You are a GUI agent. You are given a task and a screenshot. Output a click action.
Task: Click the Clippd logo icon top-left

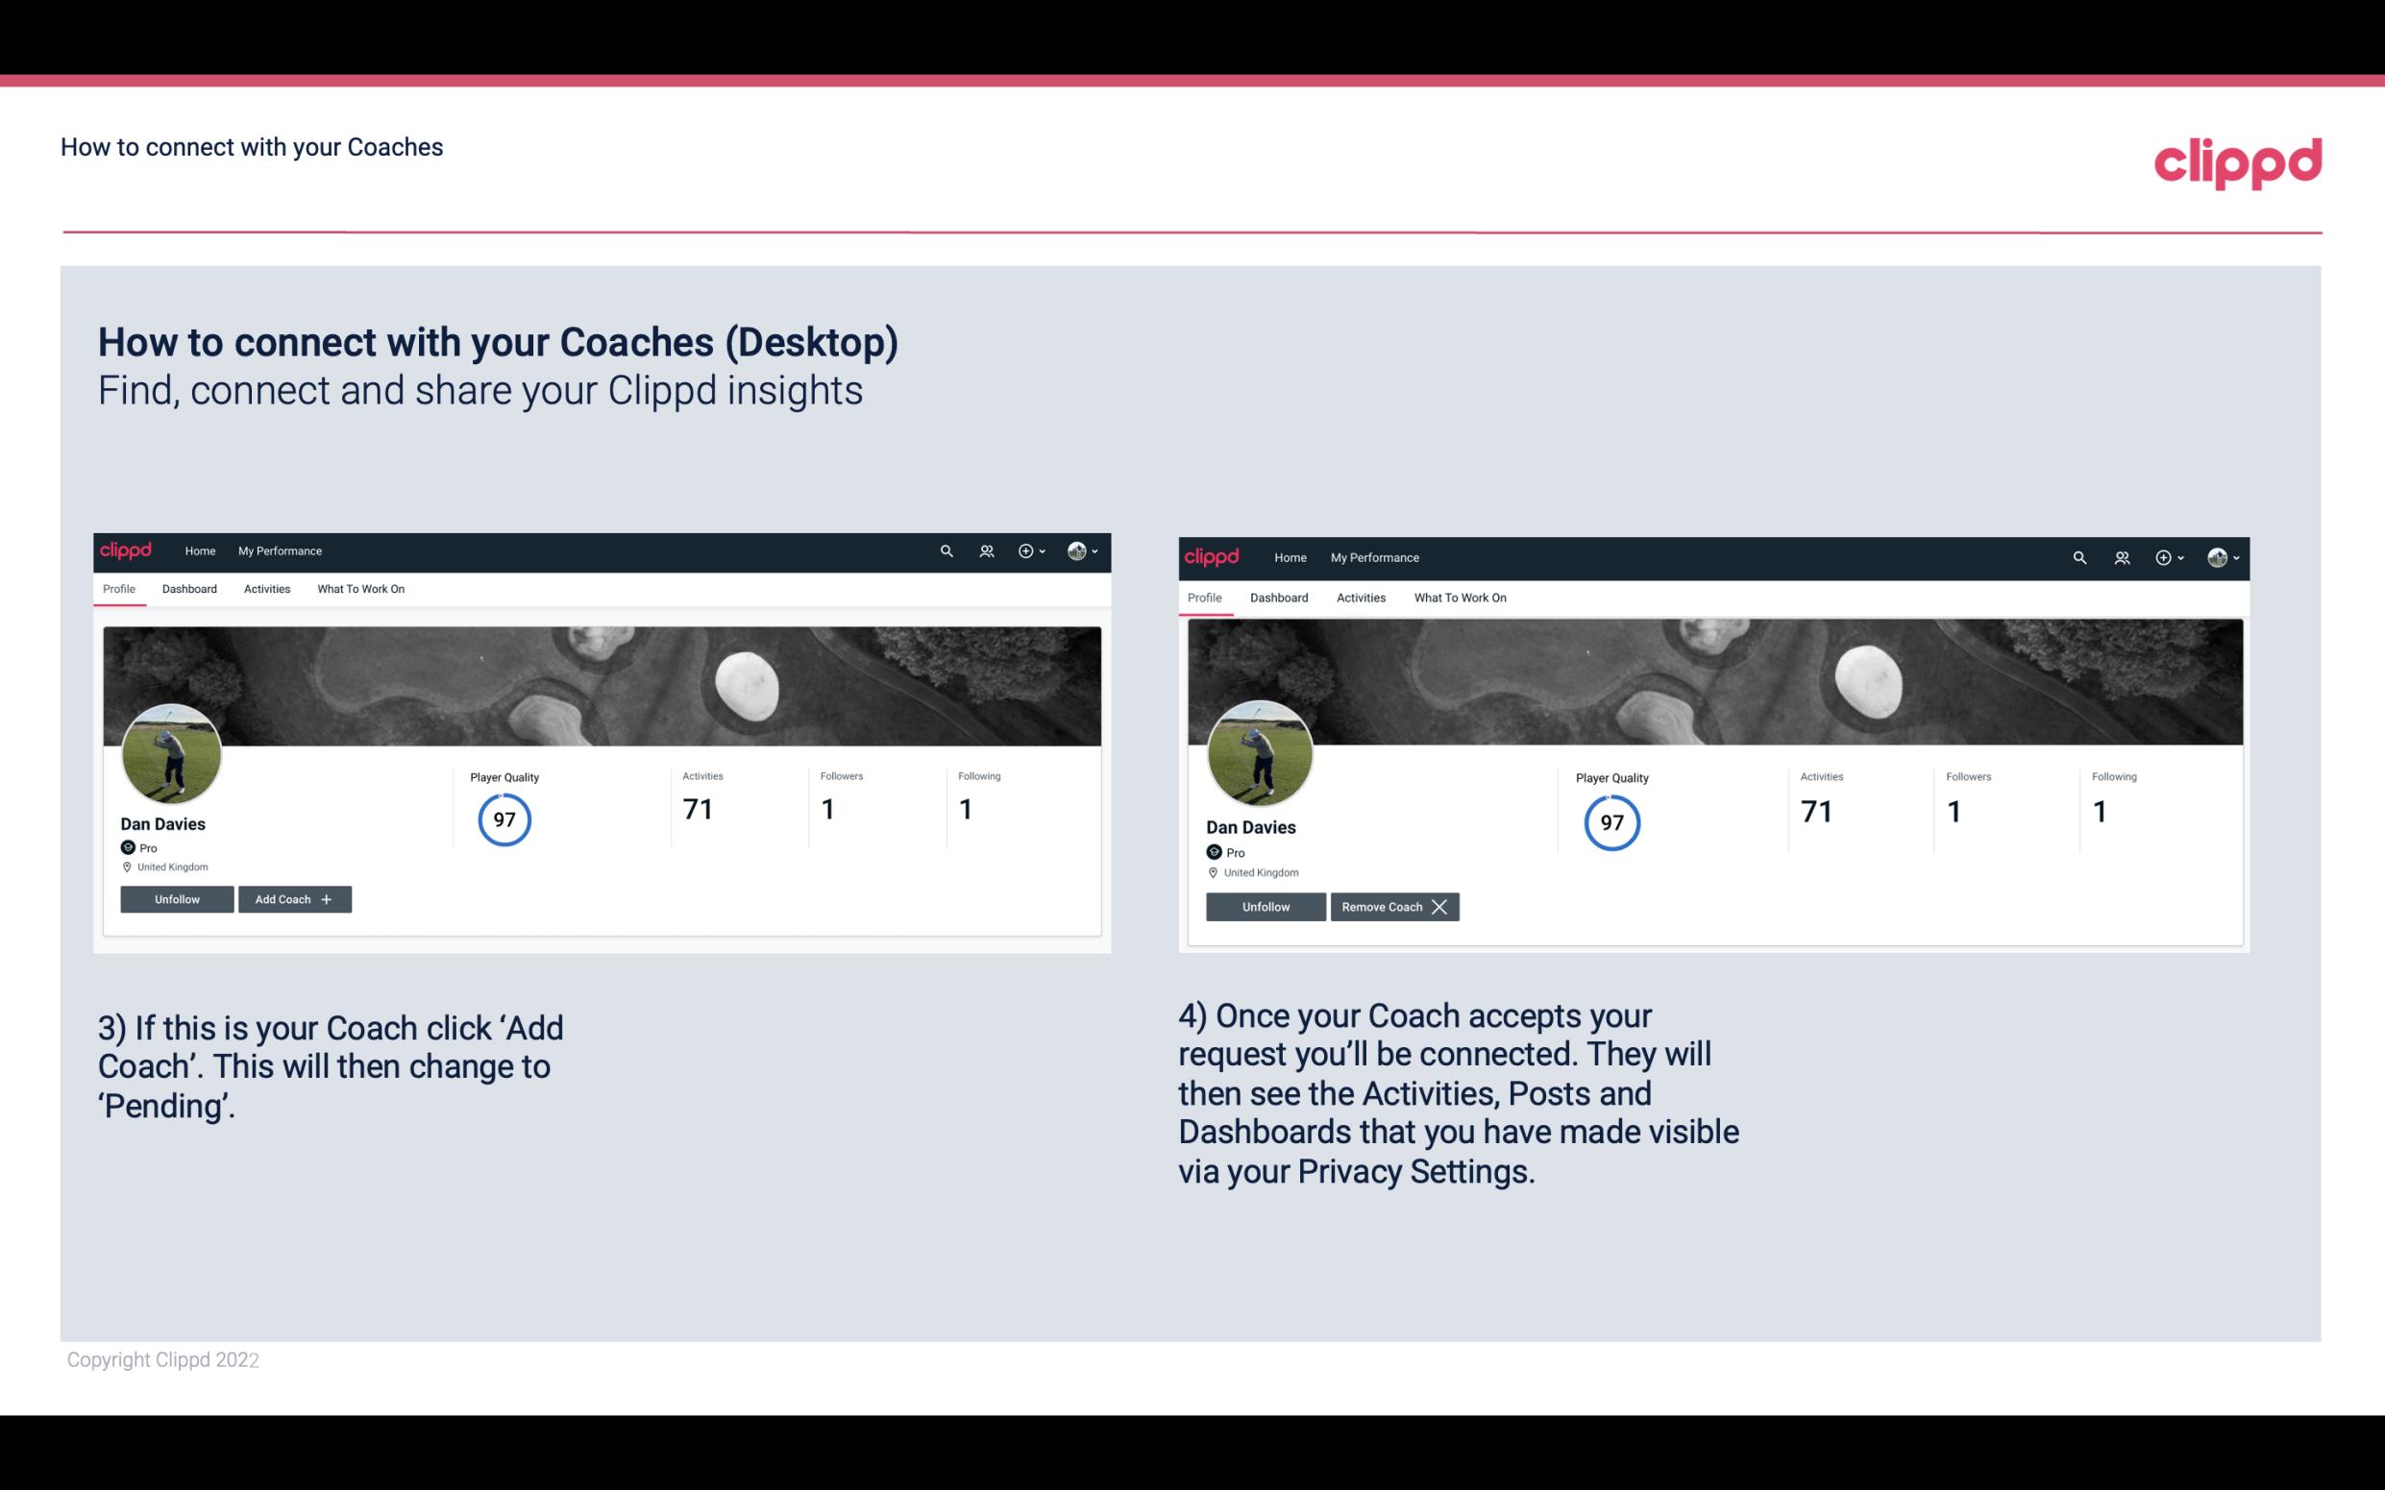(129, 551)
